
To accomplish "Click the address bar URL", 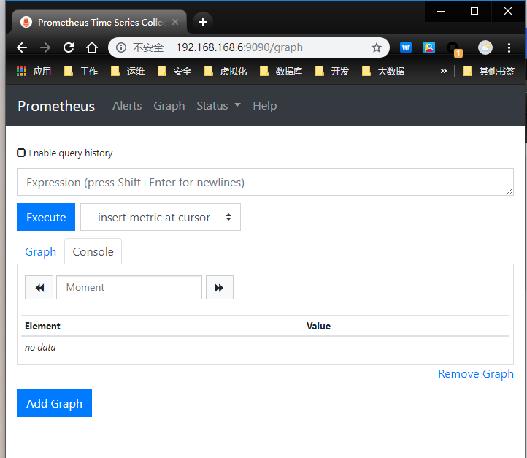I will click(239, 47).
